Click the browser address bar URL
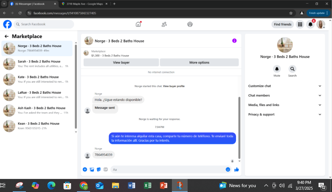The height and width of the screenshot is (192, 332). click(65, 13)
